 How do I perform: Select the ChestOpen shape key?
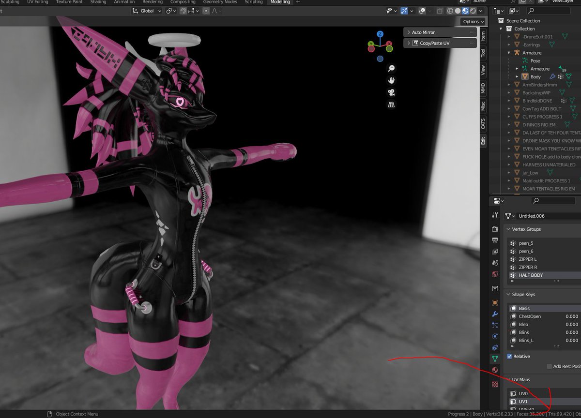click(544, 316)
